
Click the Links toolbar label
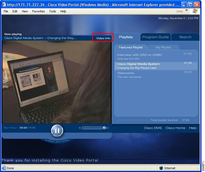click(x=179, y=11)
